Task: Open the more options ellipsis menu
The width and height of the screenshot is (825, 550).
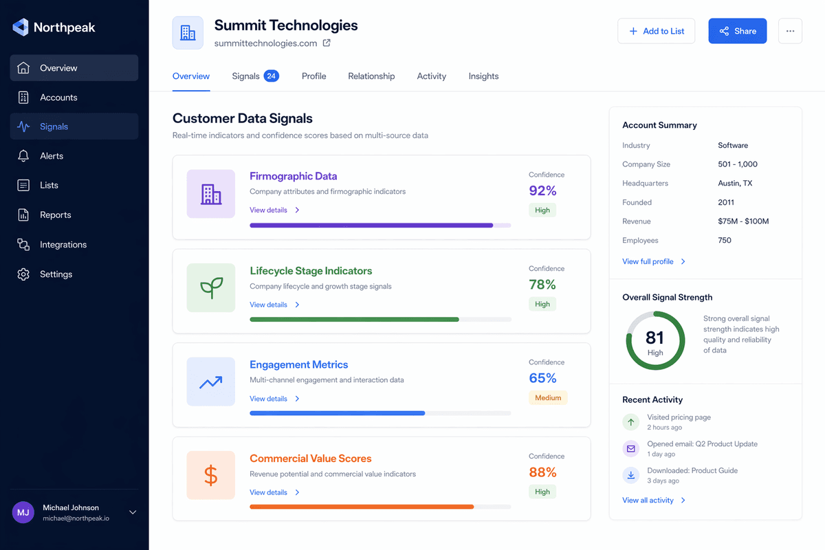Action: pyautogui.click(x=790, y=31)
